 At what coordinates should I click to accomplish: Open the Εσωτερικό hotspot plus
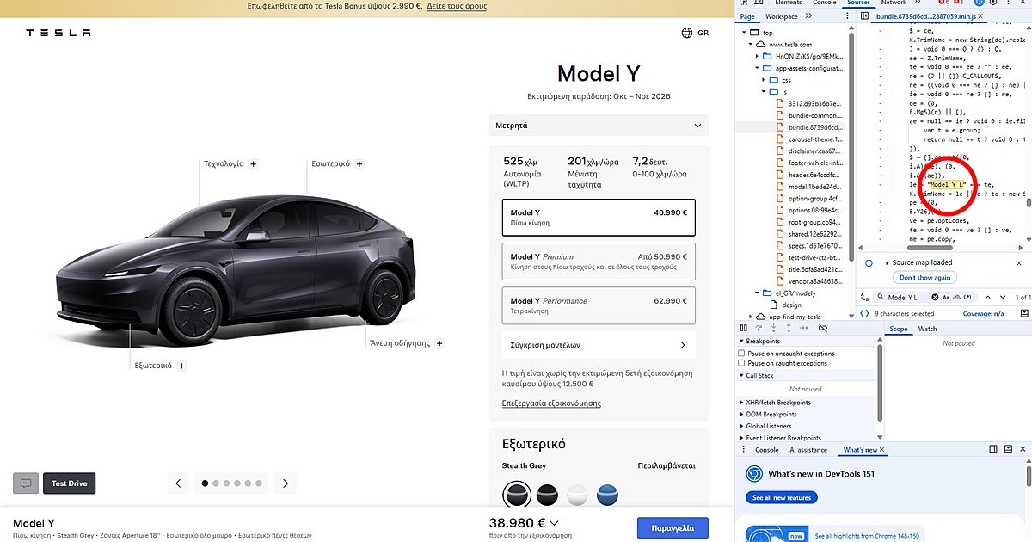(359, 163)
